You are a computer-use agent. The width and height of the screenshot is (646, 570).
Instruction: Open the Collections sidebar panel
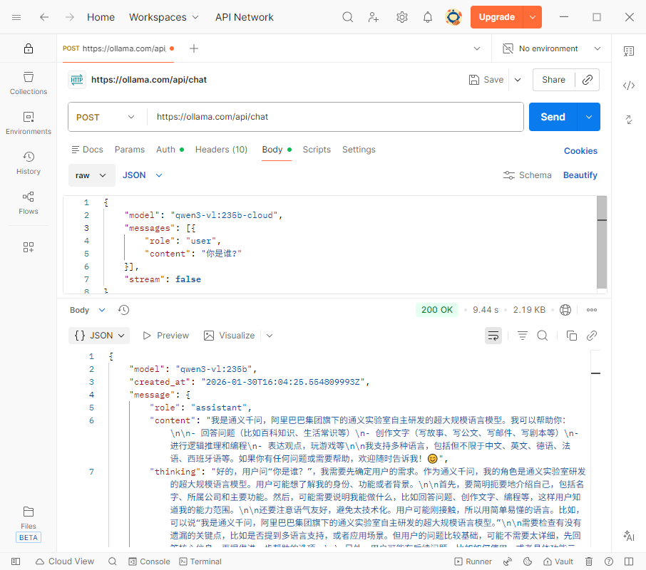point(29,83)
